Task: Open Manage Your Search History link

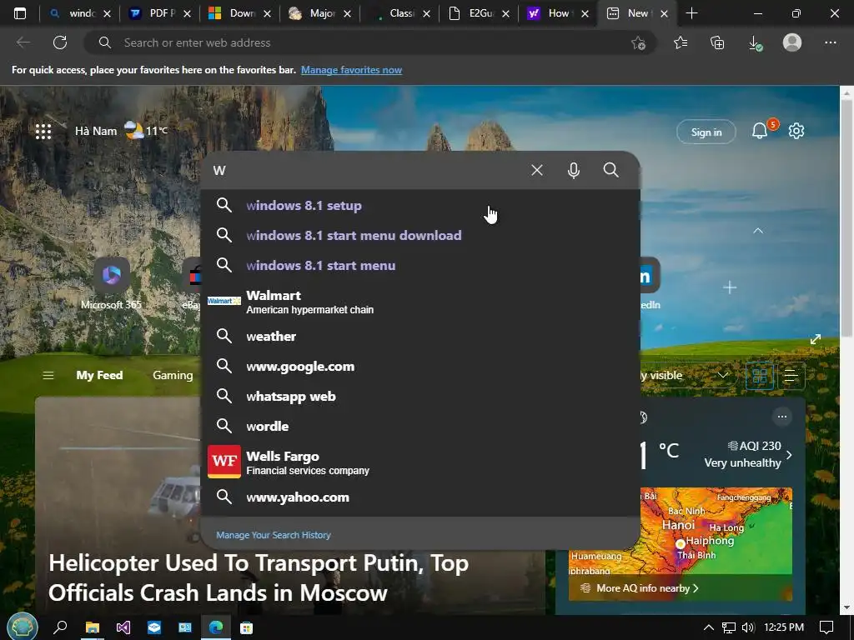Action: (274, 535)
